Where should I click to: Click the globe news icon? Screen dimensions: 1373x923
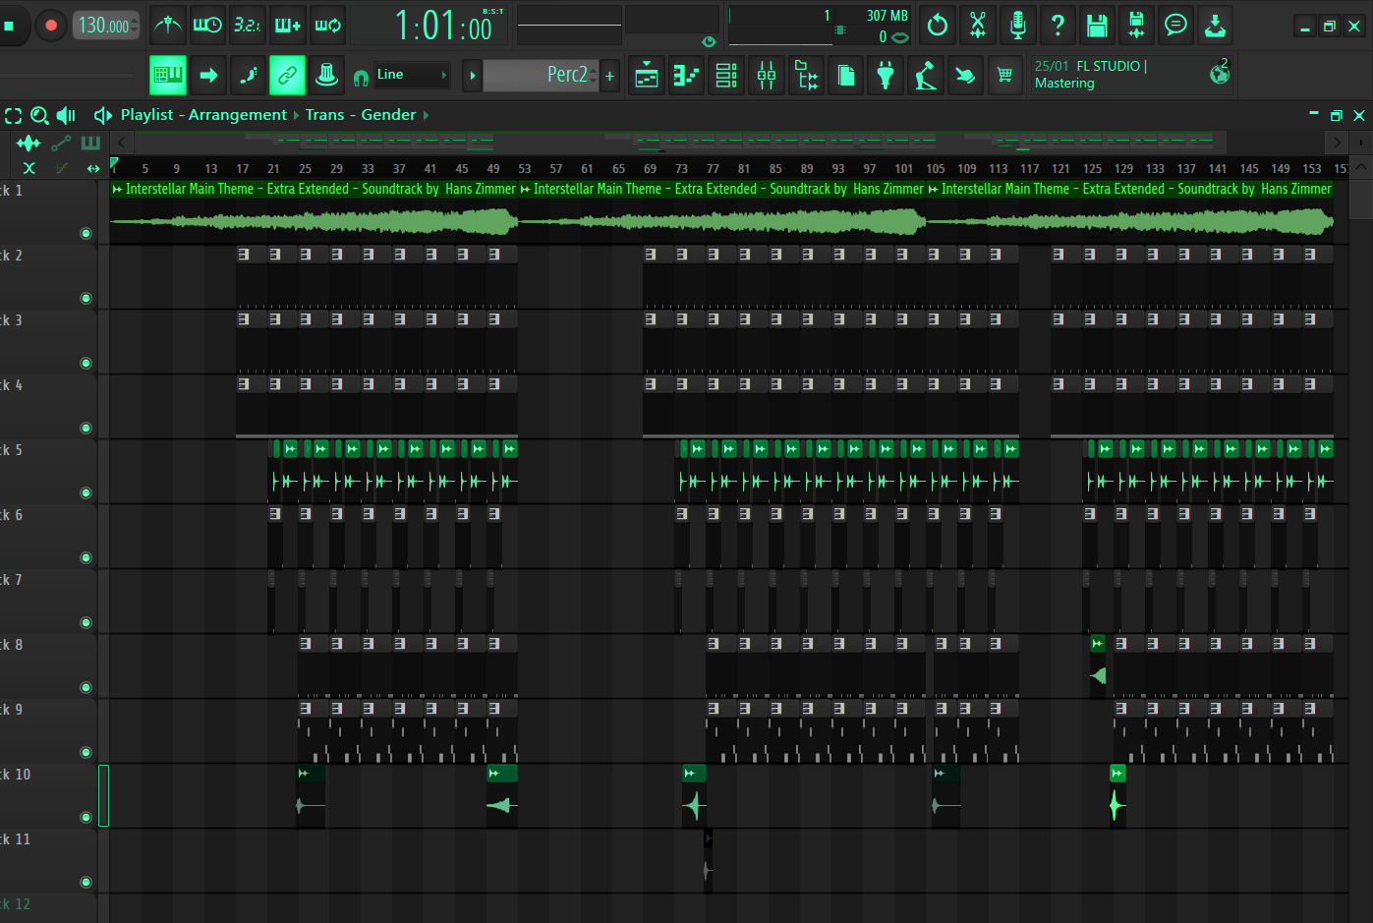[1220, 73]
